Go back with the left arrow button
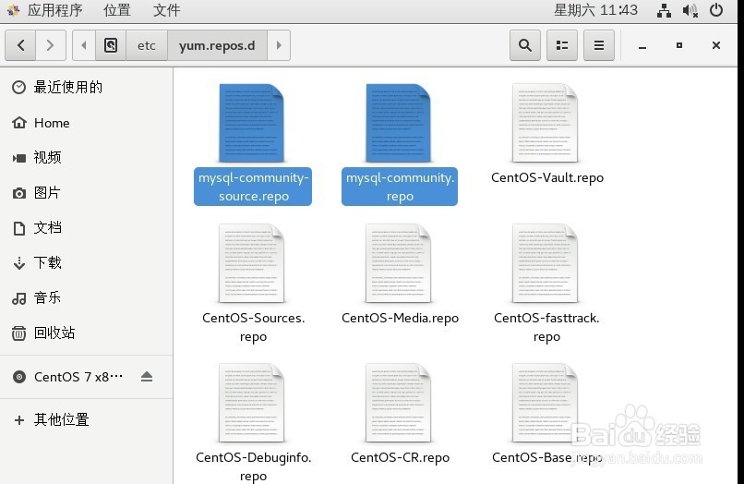The width and height of the screenshot is (744, 484). point(20,45)
